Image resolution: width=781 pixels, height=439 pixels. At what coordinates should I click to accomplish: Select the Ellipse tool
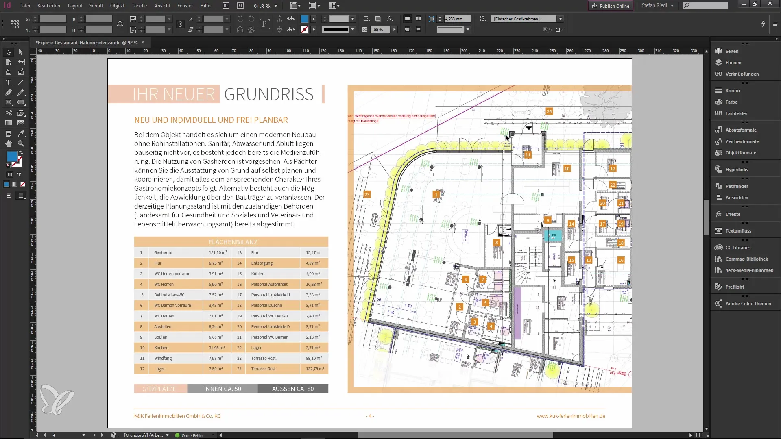[21, 102]
